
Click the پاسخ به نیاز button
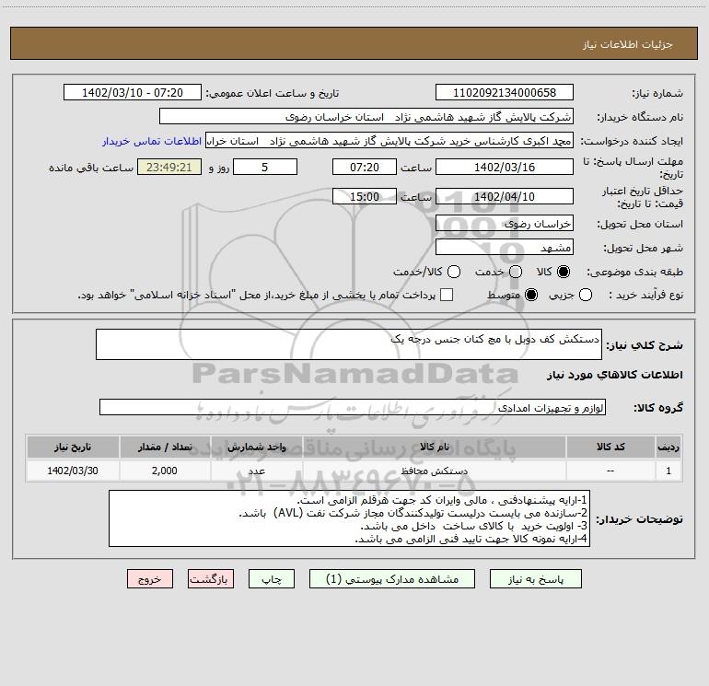pos(535,579)
